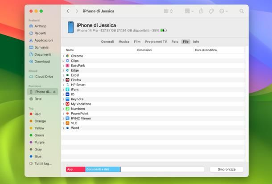Click the iPhone device icon in header
The height and width of the screenshot is (184, 272).
pos(70,27)
